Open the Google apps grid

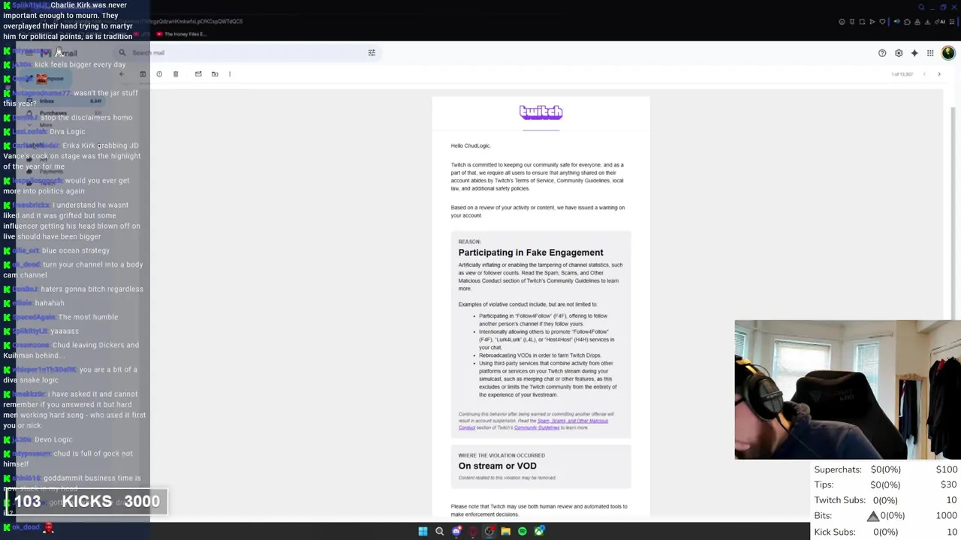pos(930,53)
